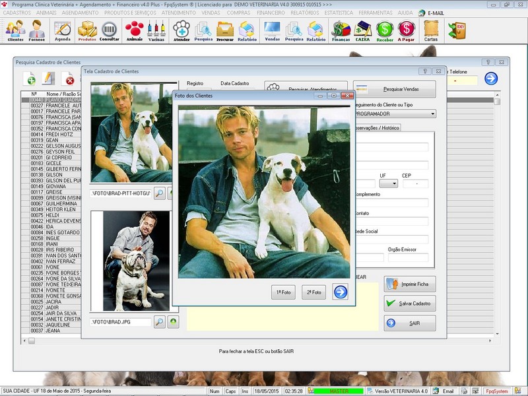528x396 pixels.
Task: Click magnifier next to BRAD.JPG path
Action: [160, 321]
